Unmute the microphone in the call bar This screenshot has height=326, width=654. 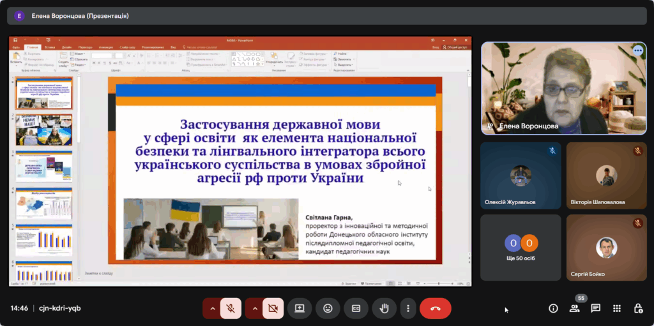(231, 308)
